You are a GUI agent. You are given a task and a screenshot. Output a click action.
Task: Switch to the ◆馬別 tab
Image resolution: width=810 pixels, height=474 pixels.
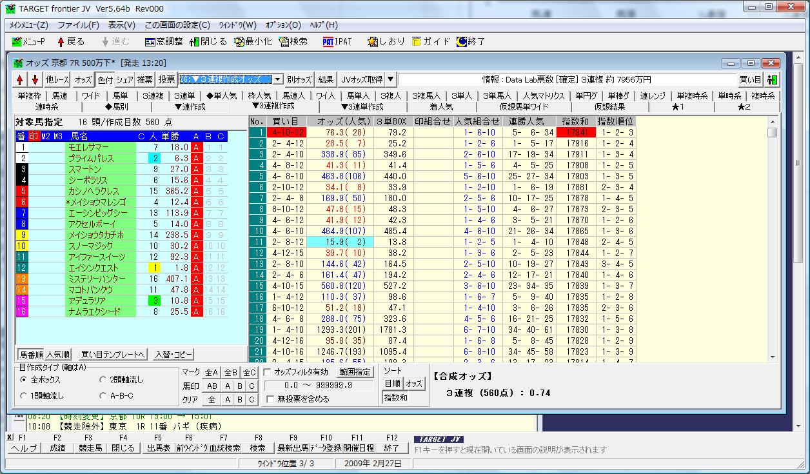[117, 107]
